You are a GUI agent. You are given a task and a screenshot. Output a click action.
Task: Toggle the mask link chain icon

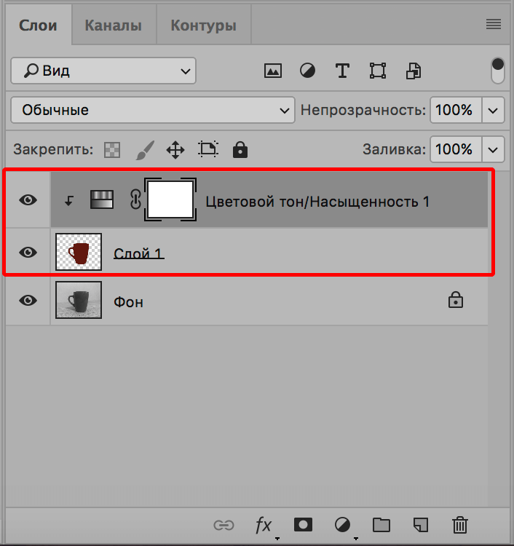point(135,199)
